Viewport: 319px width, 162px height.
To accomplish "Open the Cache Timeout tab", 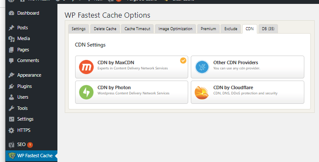I will point(137,29).
